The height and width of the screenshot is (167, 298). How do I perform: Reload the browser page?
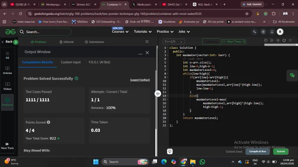point(21,14)
